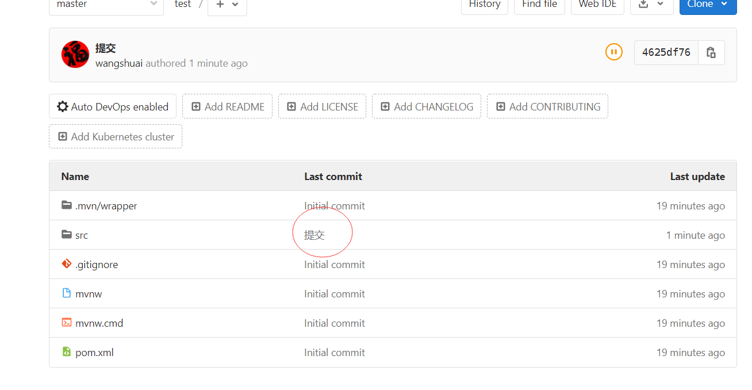Click the Name column header

tap(75, 176)
